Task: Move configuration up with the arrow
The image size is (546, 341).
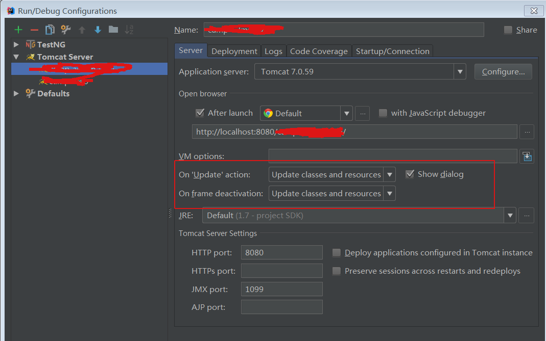Action: [82, 30]
